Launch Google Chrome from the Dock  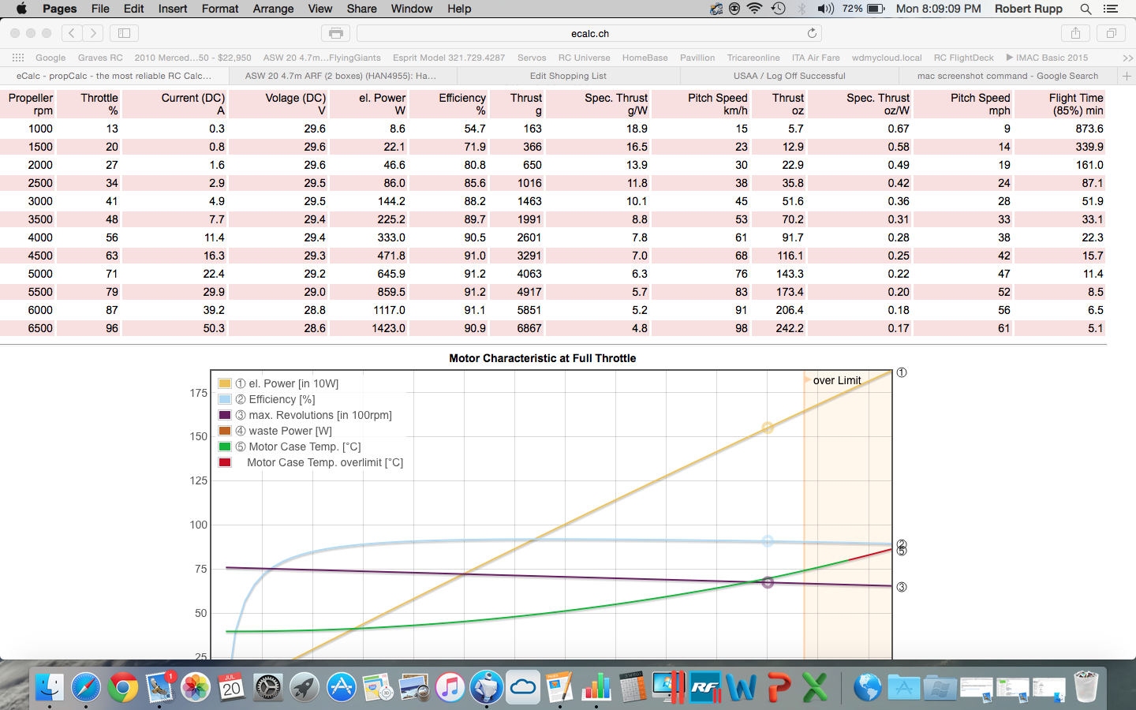coord(123,688)
